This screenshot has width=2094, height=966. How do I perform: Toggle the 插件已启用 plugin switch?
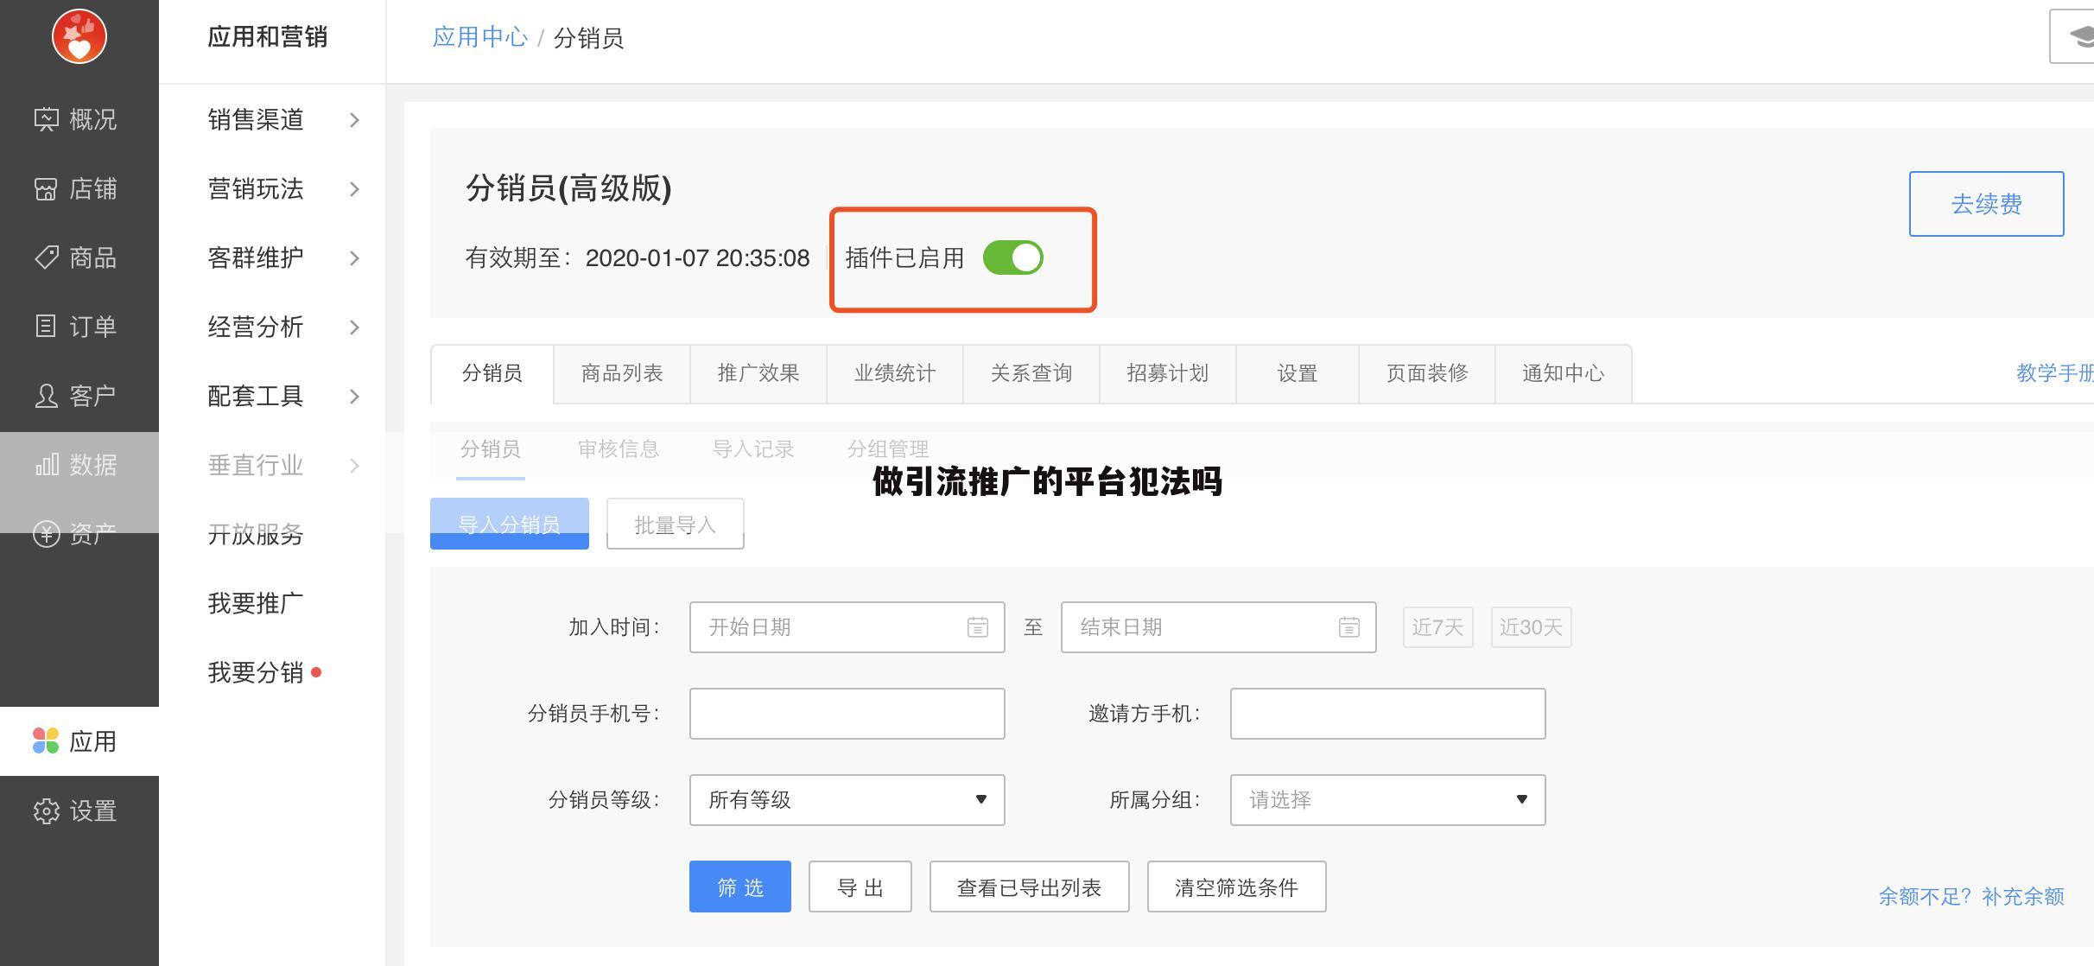[1012, 257]
